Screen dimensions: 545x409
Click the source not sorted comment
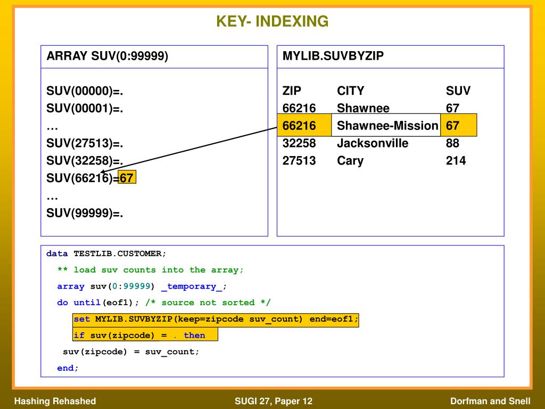tap(208, 302)
